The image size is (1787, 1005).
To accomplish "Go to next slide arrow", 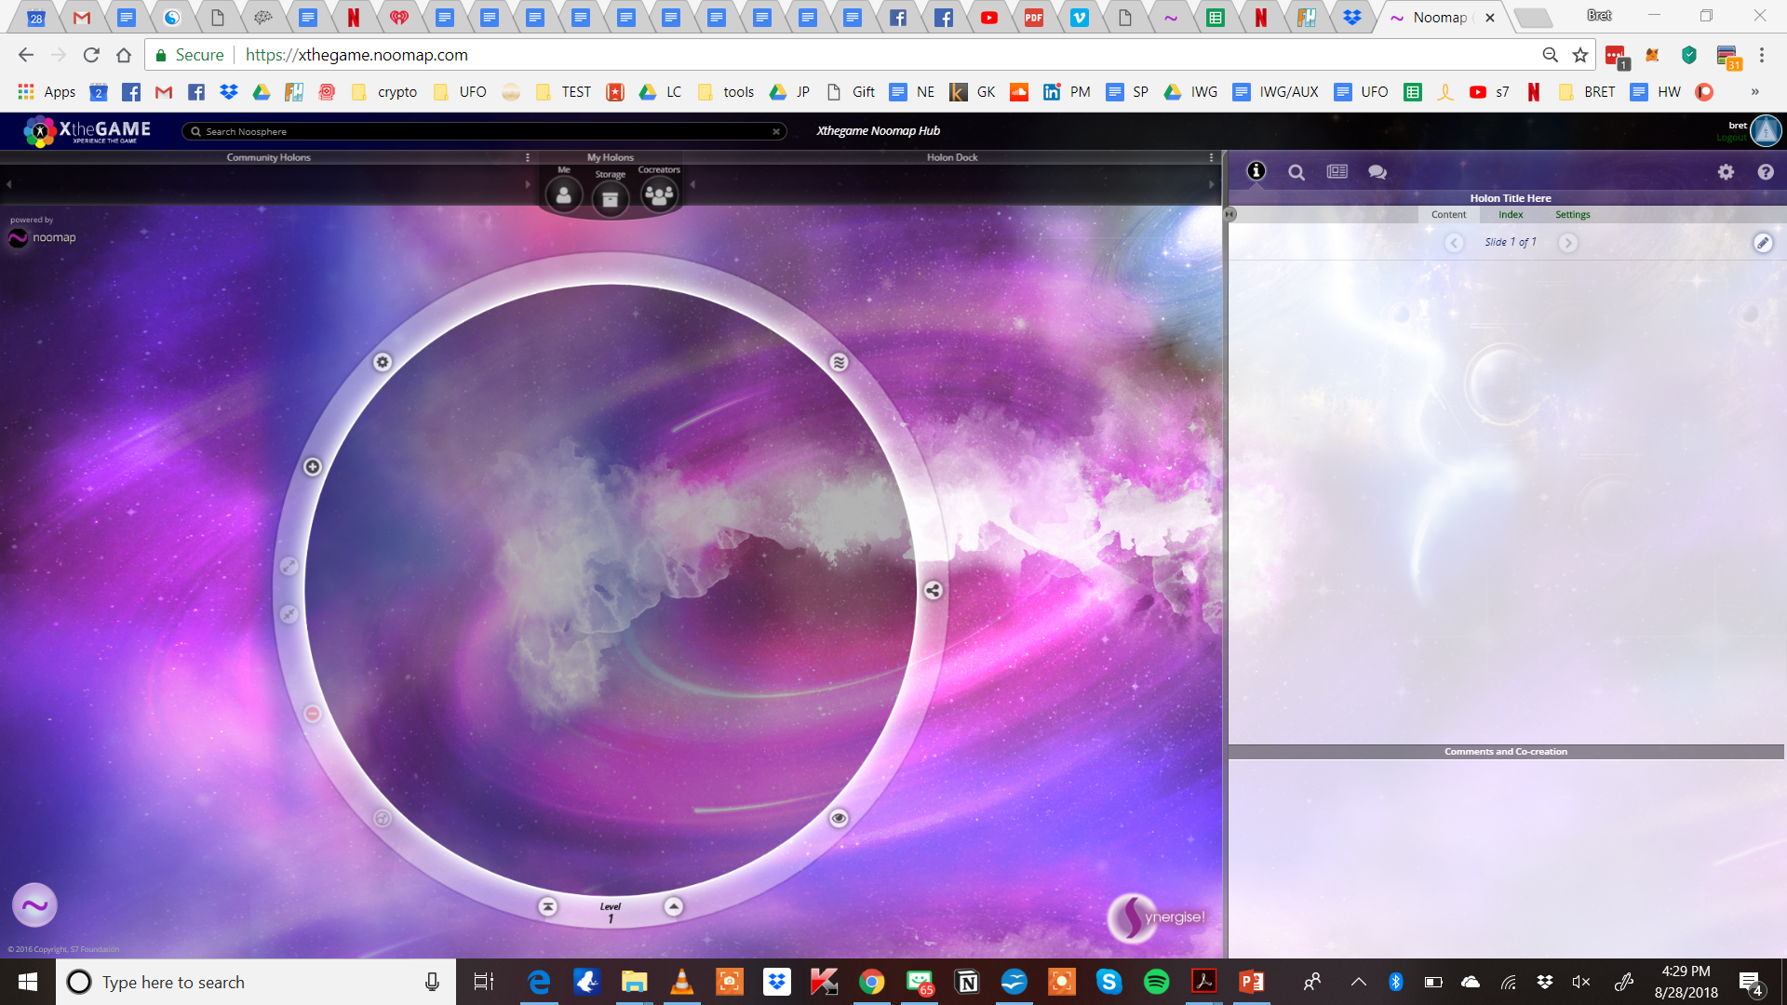I will [1567, 243].
